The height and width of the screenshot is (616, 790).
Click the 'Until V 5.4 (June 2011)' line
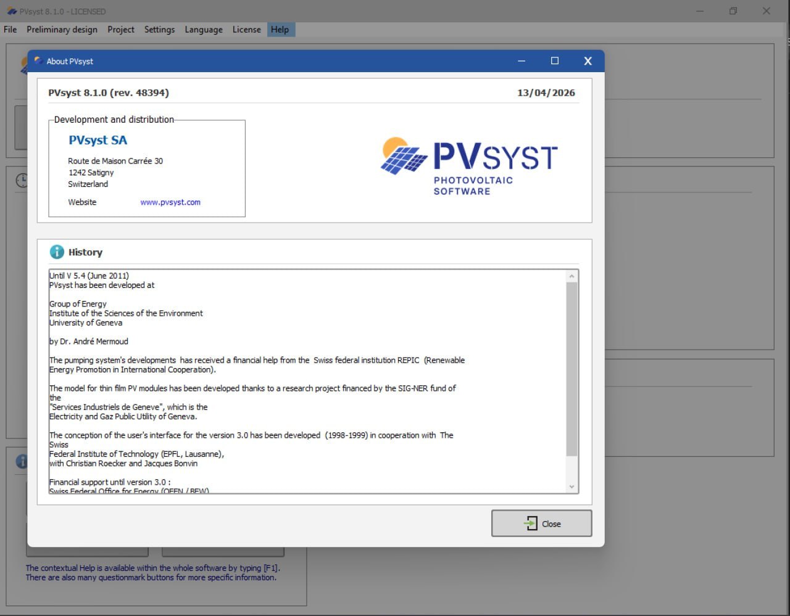(x=89, y=276)
